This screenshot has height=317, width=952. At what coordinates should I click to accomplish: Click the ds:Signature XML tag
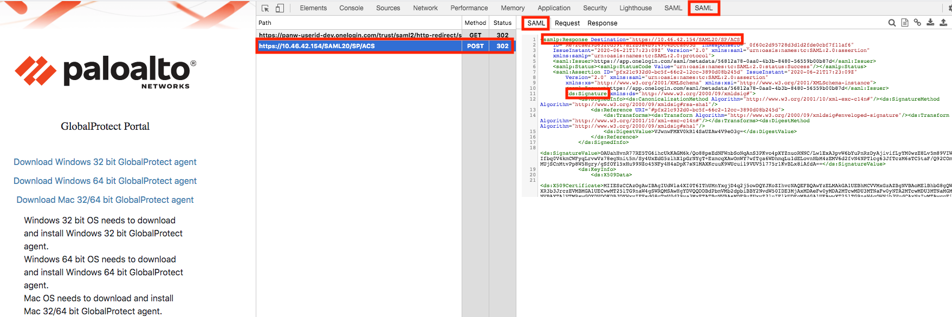pos(587,94)
